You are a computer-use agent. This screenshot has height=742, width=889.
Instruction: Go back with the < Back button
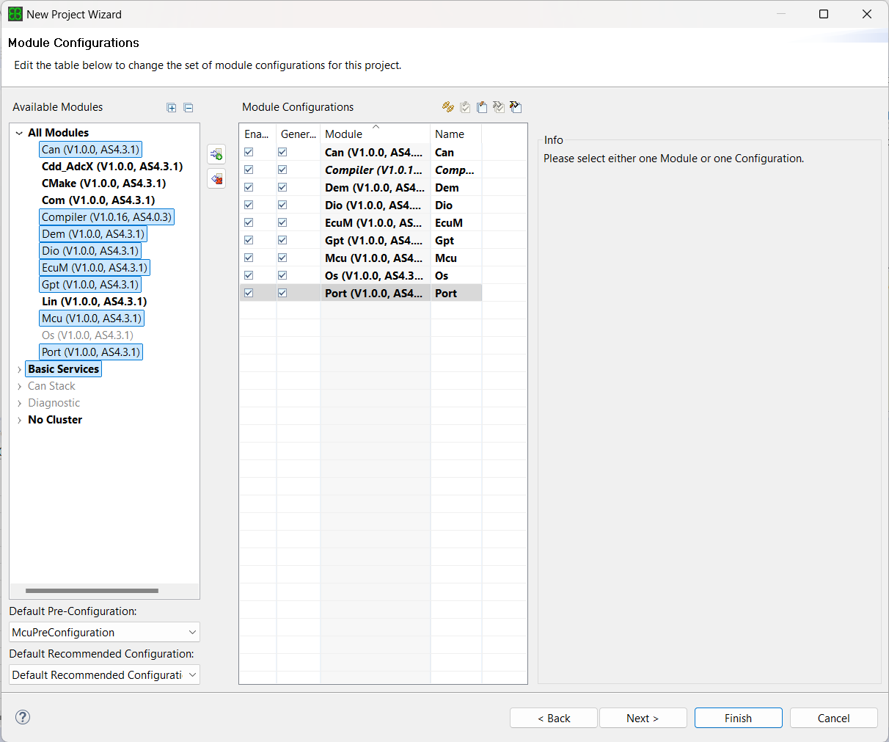pyautogui.click(x=554, y=718)
